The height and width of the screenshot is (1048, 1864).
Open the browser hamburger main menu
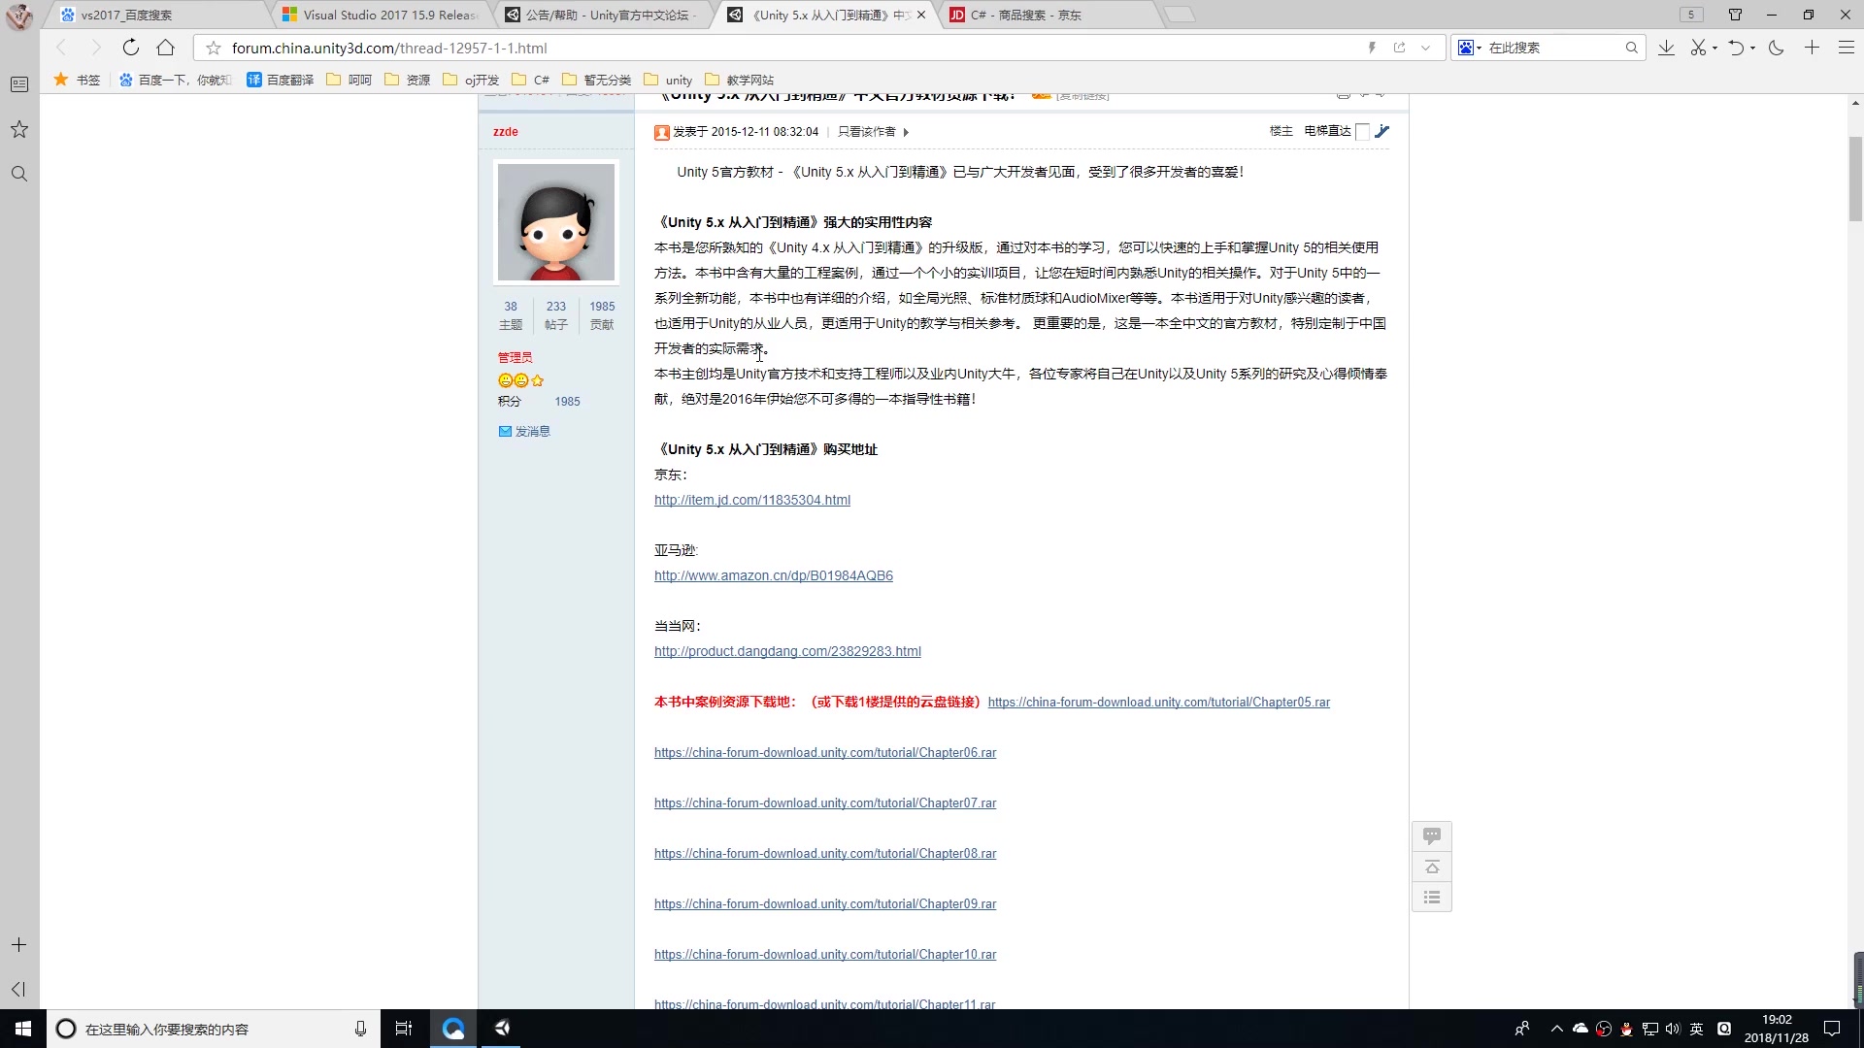(1846, 48)
